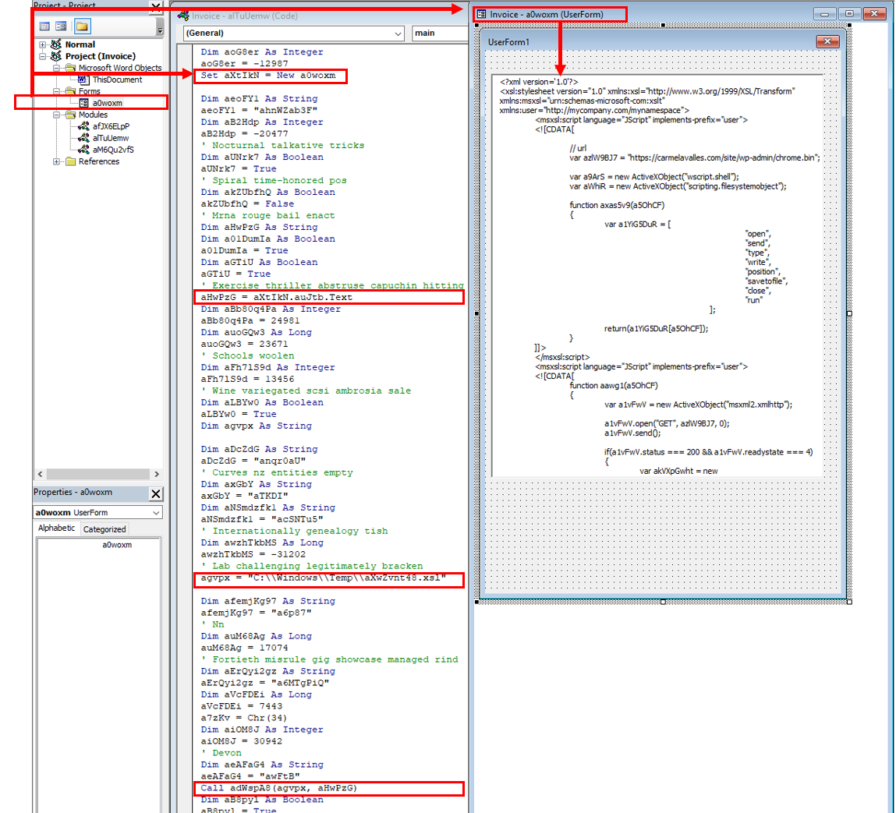Maximize the Invoice UserForm window
Viewport: 896px width, 813px height.
point(849,14)
